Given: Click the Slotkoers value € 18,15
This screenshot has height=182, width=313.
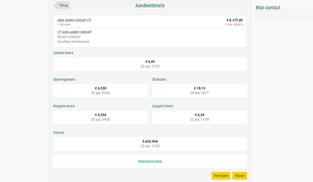Looking at the screenshot, I should [200, 88].
